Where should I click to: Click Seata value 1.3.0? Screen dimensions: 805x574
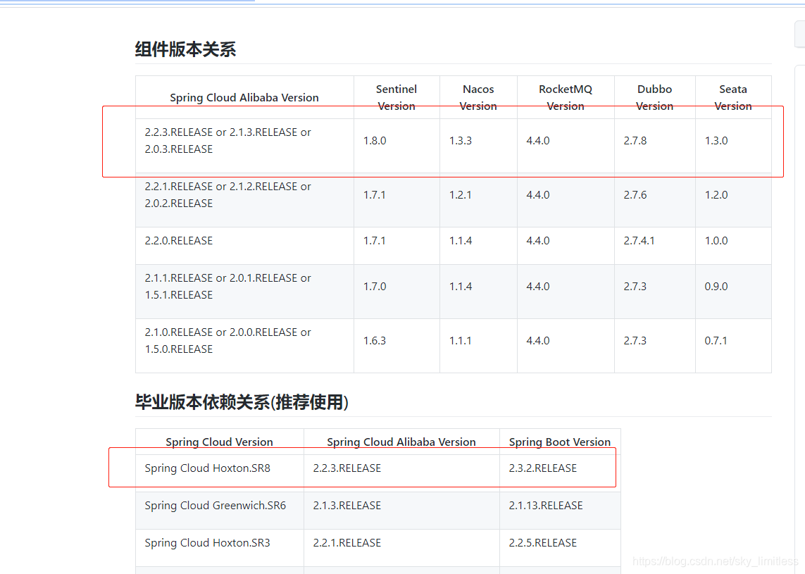point(716,141)
